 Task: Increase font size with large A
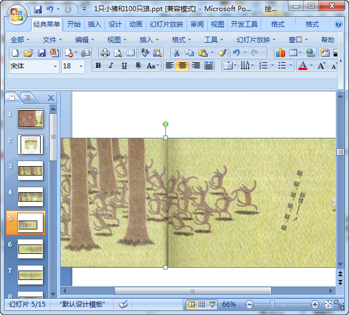pos(321,66)
